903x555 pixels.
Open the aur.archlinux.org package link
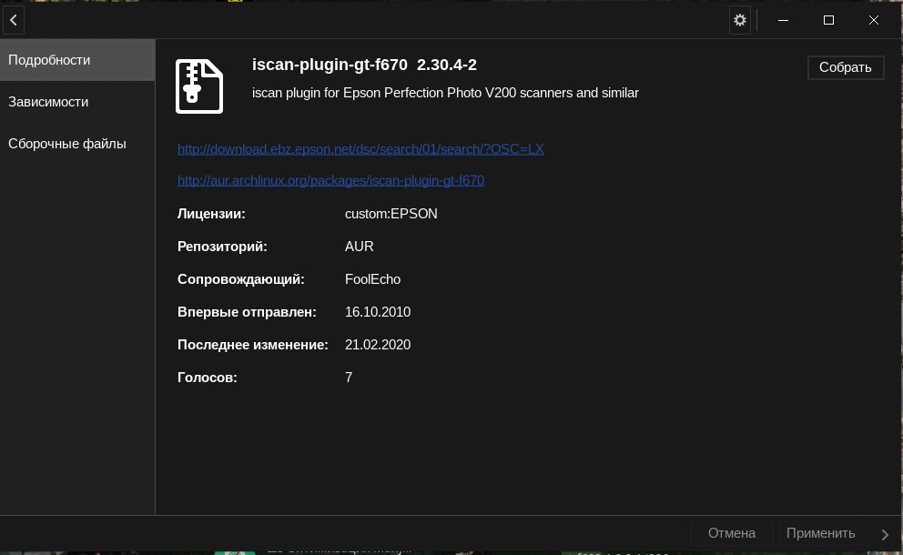(x=330, y=181)
